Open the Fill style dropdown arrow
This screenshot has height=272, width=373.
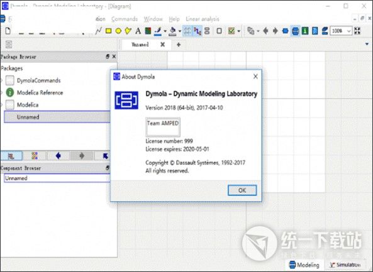click(x=180, y=31)
